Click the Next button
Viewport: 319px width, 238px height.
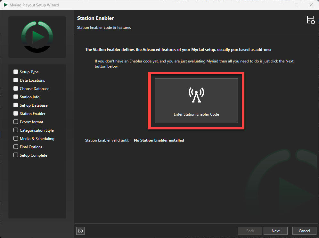275,231
